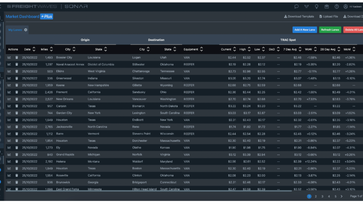The height and width of the screenshot is (204, 363).
Task: Go to page 3 of lanes
Action: (322, 197)
